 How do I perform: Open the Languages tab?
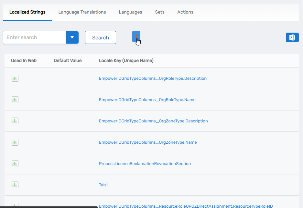pos(130,12)
